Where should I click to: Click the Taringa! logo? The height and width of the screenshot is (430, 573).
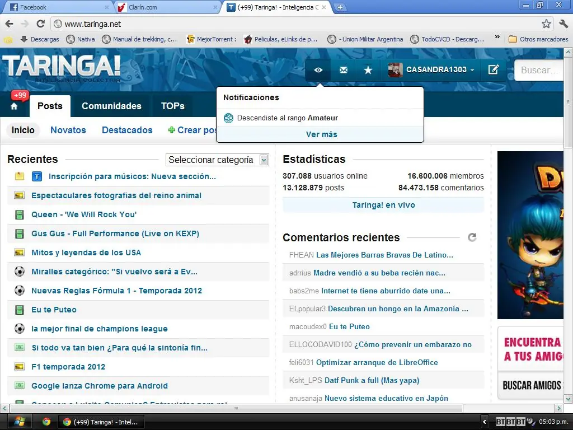click(x=62, y=67)
